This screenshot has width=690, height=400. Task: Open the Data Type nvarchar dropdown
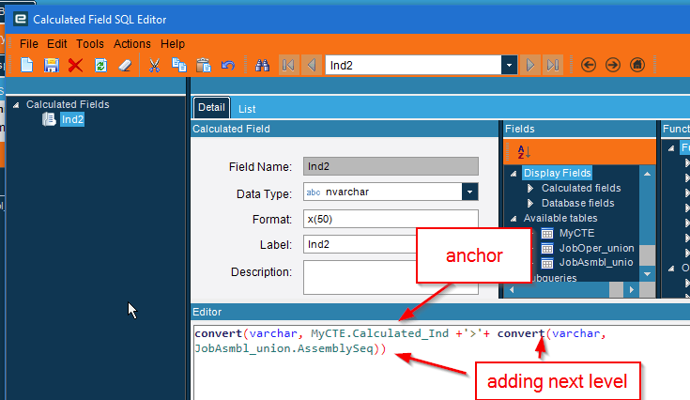click(x=470, y=192)
